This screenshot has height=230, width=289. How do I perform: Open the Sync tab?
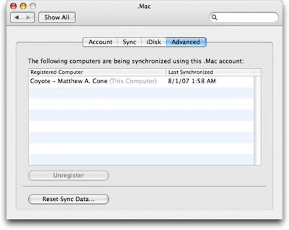(x=129, y=42)
